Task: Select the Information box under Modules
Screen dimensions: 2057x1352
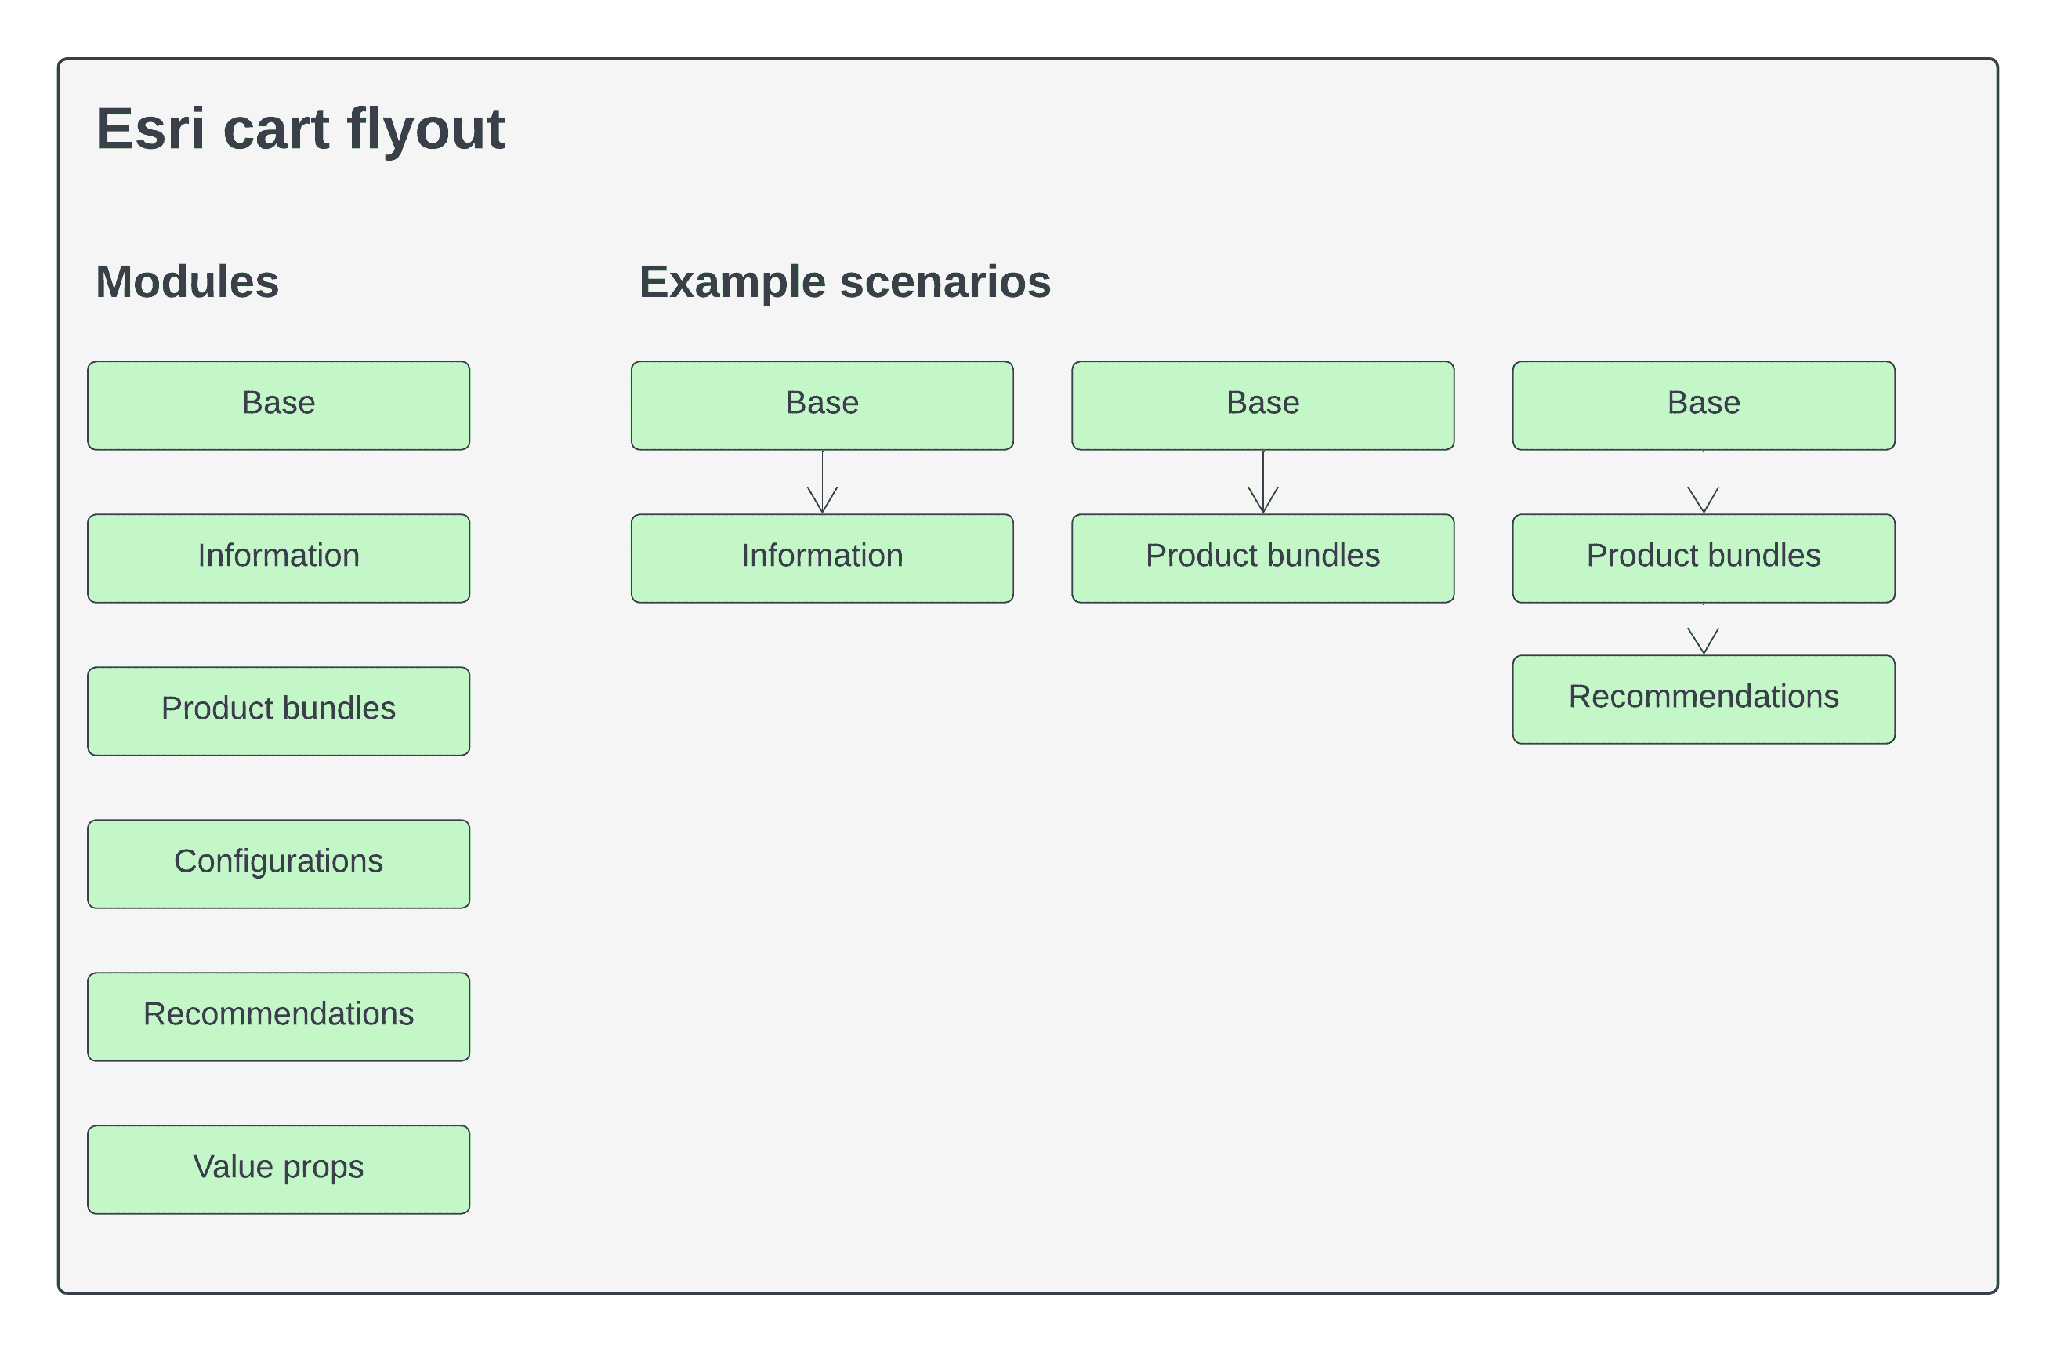Action: [278, 558]
